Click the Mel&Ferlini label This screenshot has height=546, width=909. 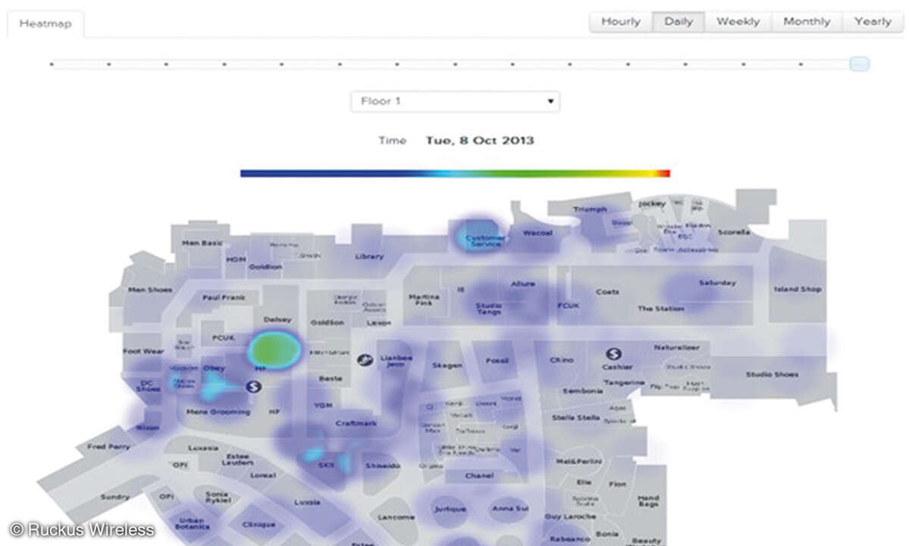click(x=579, y=461)
